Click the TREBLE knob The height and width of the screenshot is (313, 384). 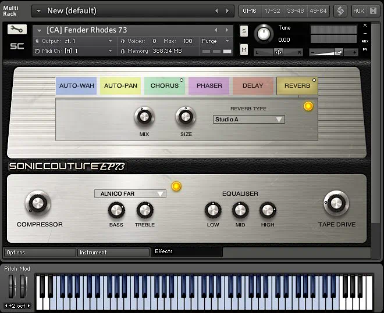(145, 210)
